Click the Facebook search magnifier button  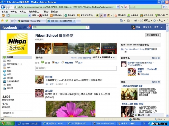point(88,27)
